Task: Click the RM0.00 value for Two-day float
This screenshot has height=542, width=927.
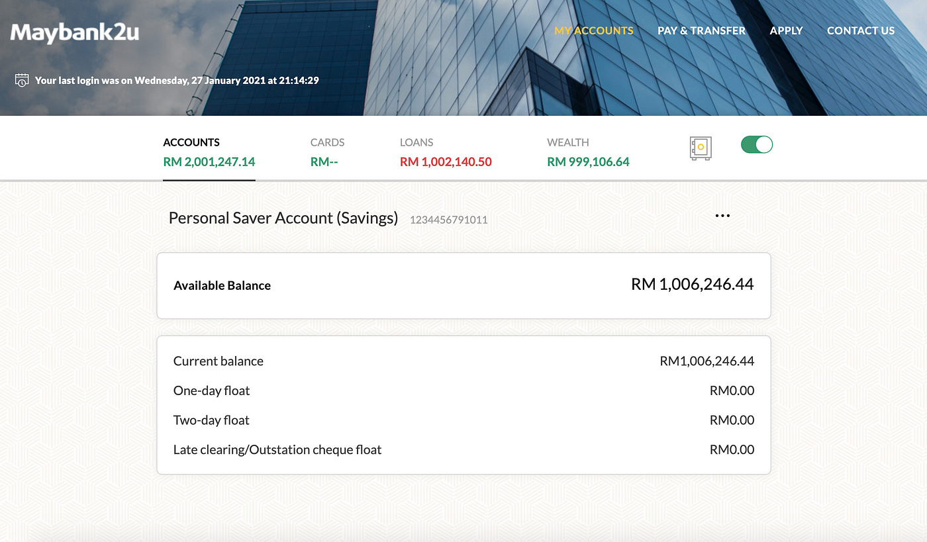Action: 732,420
